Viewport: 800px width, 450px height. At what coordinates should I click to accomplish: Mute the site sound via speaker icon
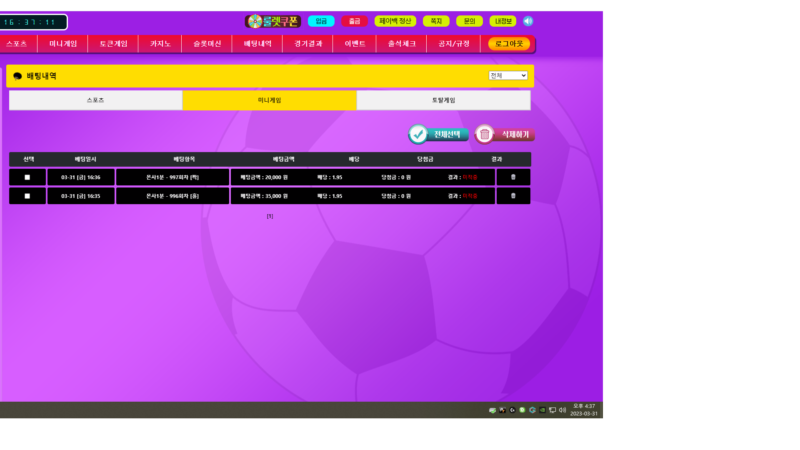[x=528, y=21]
